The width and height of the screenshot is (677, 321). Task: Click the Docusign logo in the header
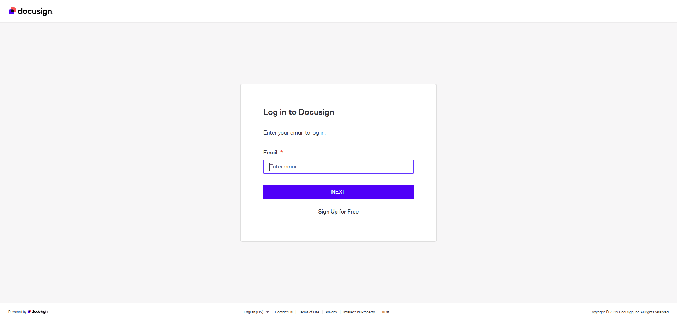30,11
